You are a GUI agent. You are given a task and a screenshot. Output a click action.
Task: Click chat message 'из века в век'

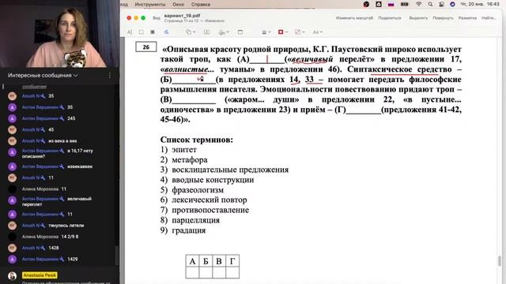pyautogui.click(x=62, y=141)
